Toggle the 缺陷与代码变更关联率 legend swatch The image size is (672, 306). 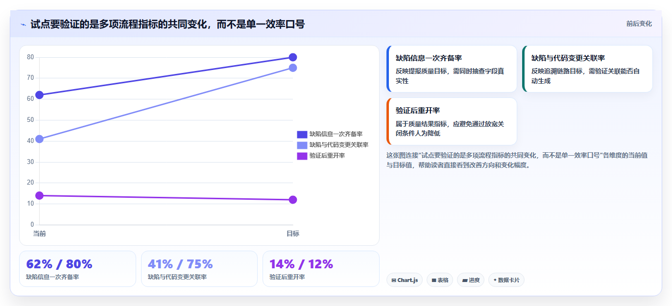tap(302, 145)
